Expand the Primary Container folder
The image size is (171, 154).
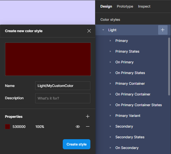pyautogui.click(x=110, y=83)
